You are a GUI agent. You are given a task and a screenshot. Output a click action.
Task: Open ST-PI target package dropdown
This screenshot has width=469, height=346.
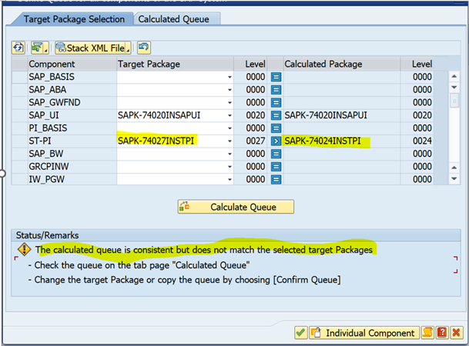pos(229,141)
